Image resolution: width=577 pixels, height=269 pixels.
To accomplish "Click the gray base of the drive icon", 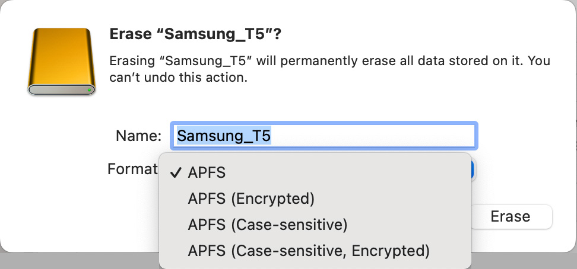I will [62, 89].
